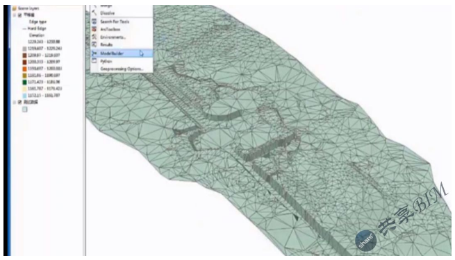The width and height of the screenshot is (455, 260).
Task: Click the red ArcToolbox icon in menu
Action: coord(94,29)
